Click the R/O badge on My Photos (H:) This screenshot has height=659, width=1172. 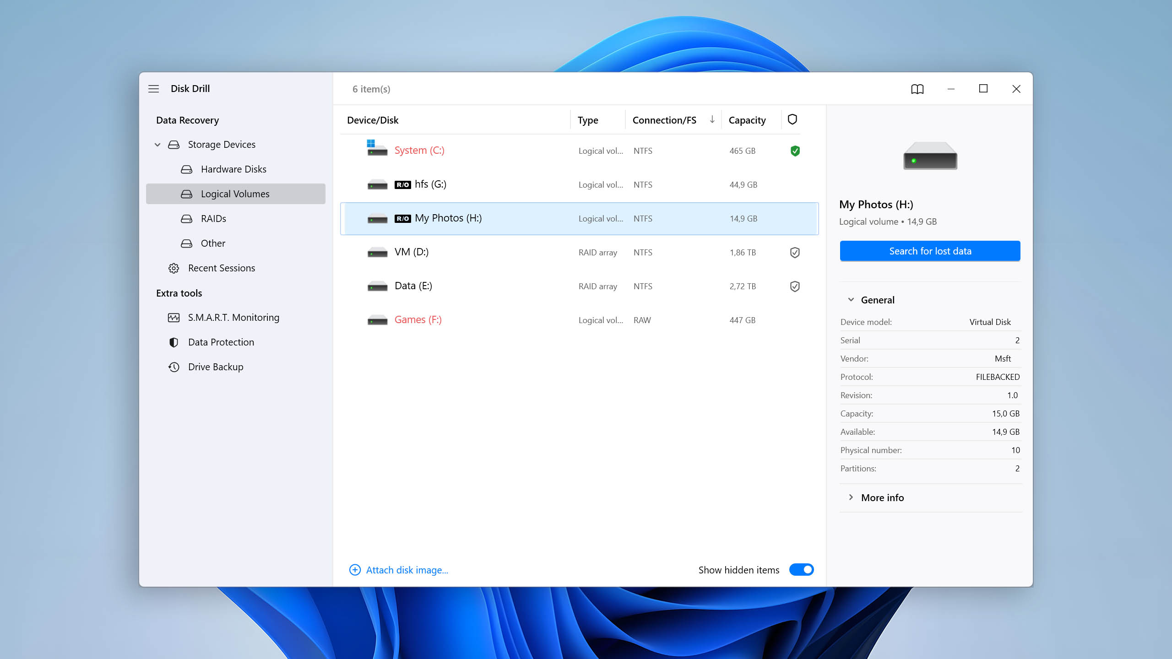coord(402,219)
